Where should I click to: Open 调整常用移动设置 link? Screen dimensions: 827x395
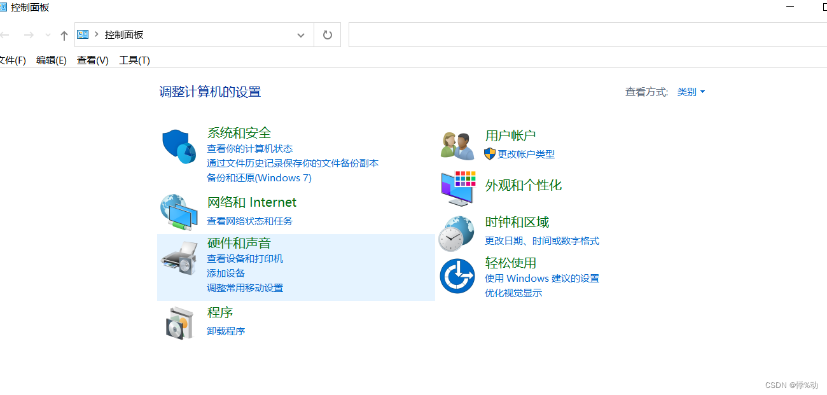click(245, 288)
